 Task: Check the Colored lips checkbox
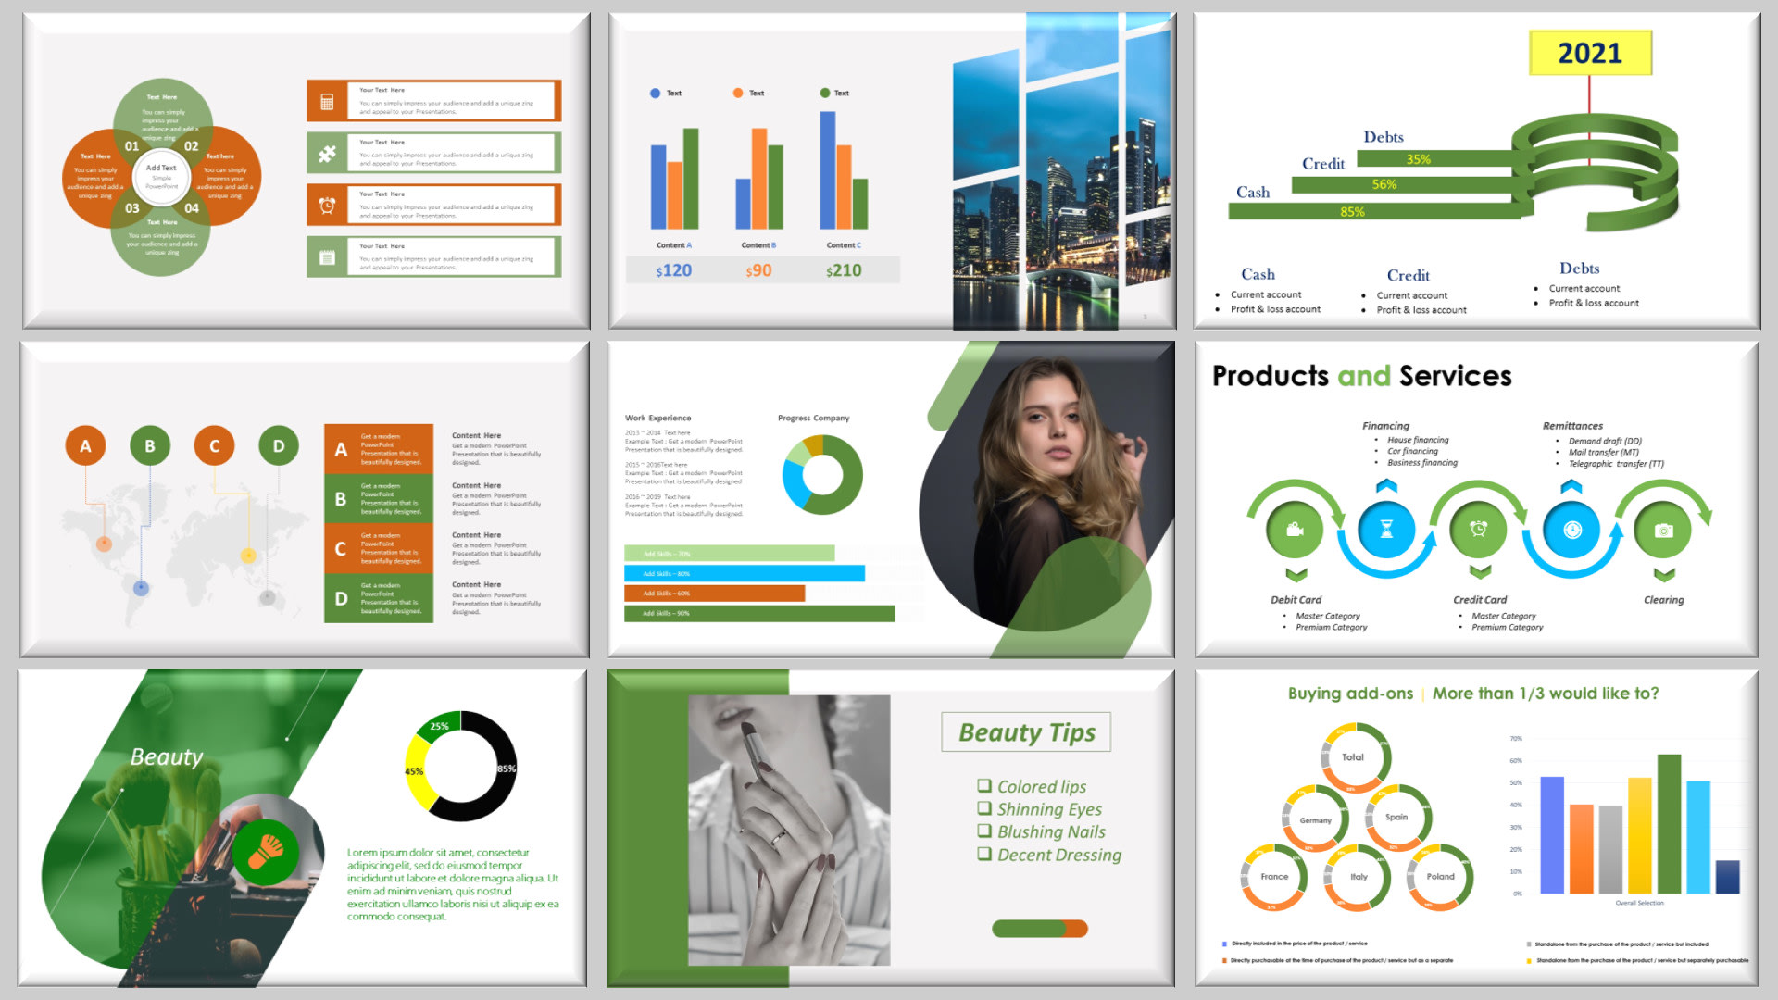click(x=984, y=785)
